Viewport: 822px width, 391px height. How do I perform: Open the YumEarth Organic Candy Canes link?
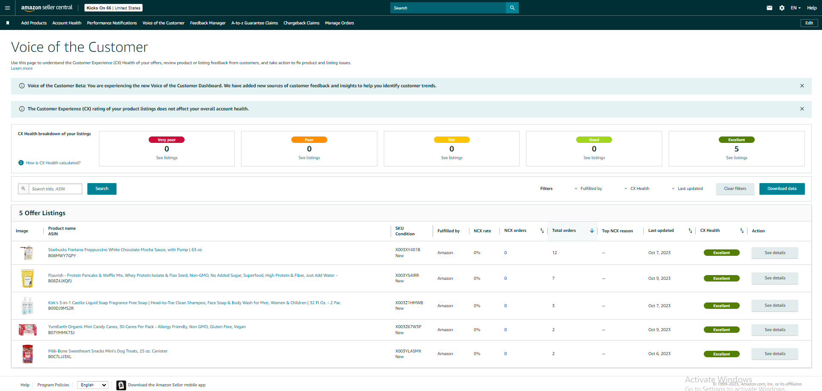click(147, 327)
